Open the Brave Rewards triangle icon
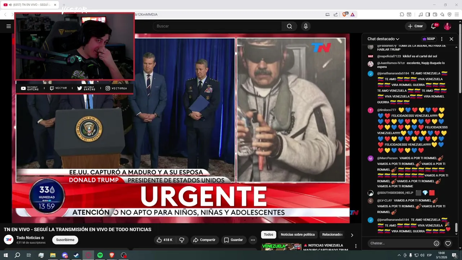The height and width of the screenshot is (260, 462). coord(352,14)
